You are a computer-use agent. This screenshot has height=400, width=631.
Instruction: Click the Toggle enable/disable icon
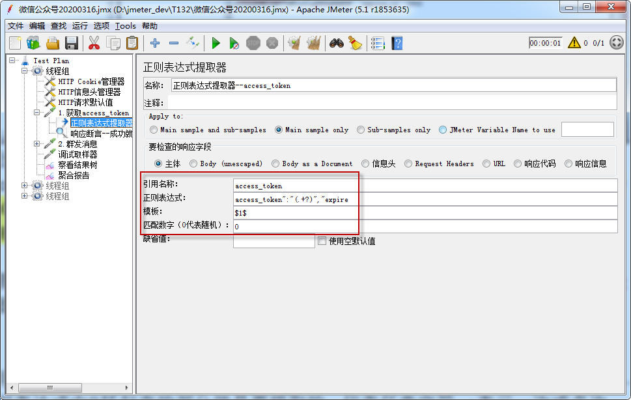pos(193,43)
